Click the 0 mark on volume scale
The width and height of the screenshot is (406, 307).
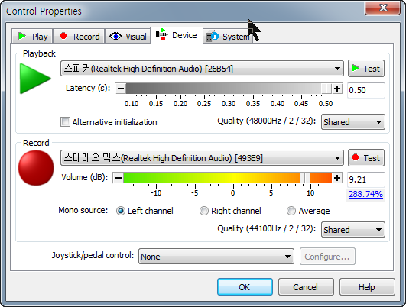[x=232, y=193]
